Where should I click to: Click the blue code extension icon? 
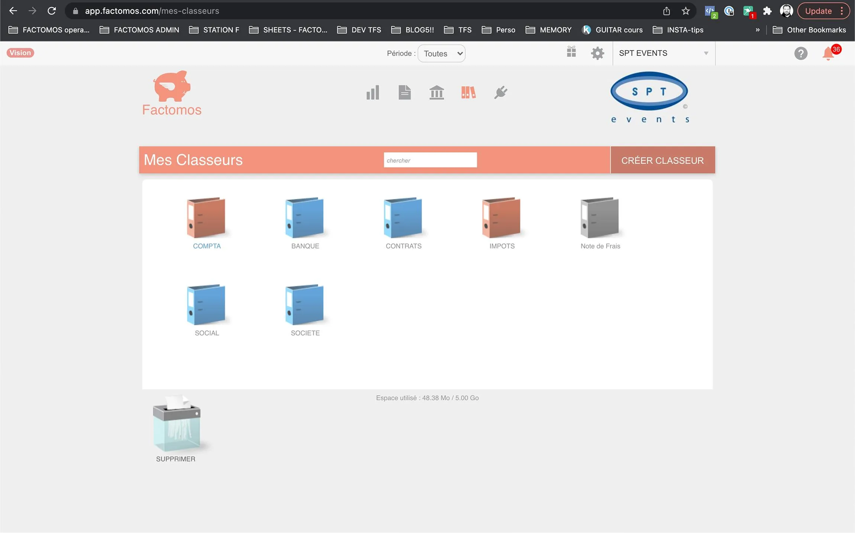[x=711, y=12]
